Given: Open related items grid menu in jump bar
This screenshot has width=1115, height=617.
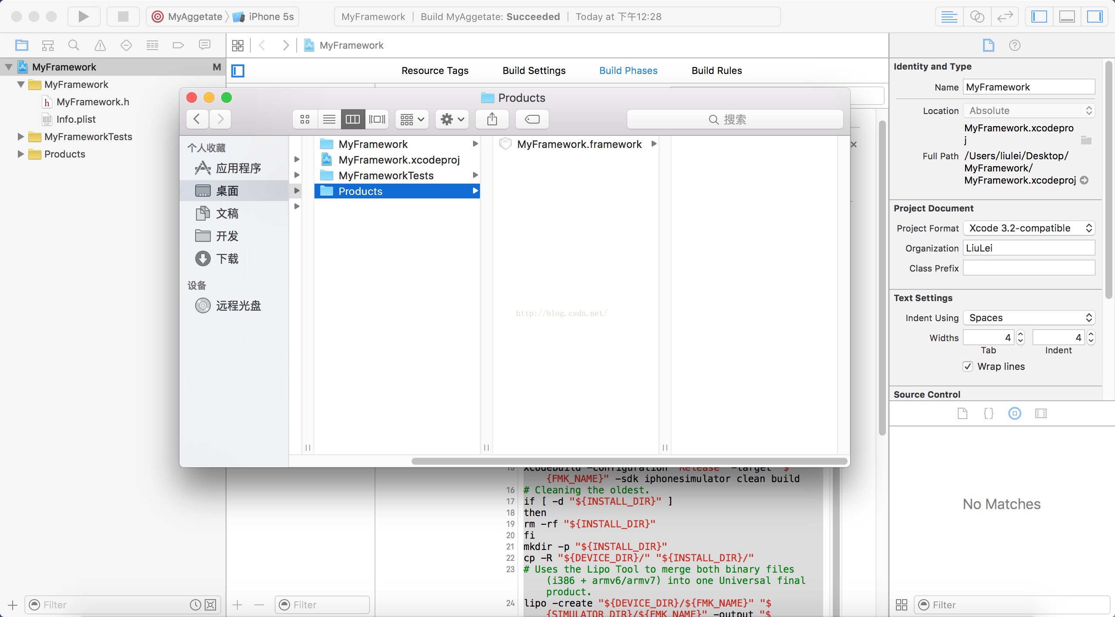Looking at the screenshot, I should click(x=238, y=45).
